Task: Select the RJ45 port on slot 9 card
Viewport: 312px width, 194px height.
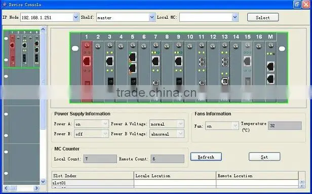Action: click(178, 61)
